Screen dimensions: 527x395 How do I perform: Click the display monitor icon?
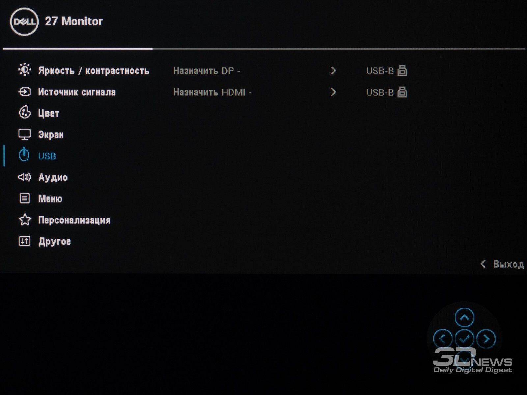click(25, 134)
